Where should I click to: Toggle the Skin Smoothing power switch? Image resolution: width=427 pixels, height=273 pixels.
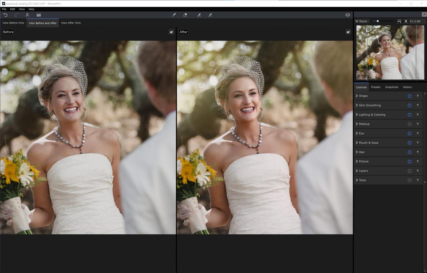pyautogui.click(x=409, y=105)
